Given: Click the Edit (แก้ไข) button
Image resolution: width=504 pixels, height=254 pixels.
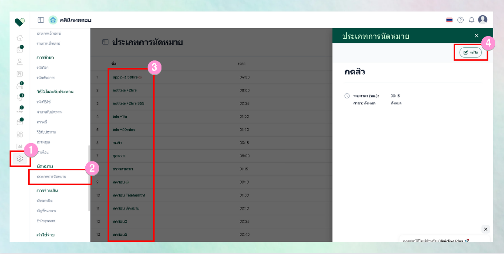Looking at the screenshot, I should click(470, 52).
